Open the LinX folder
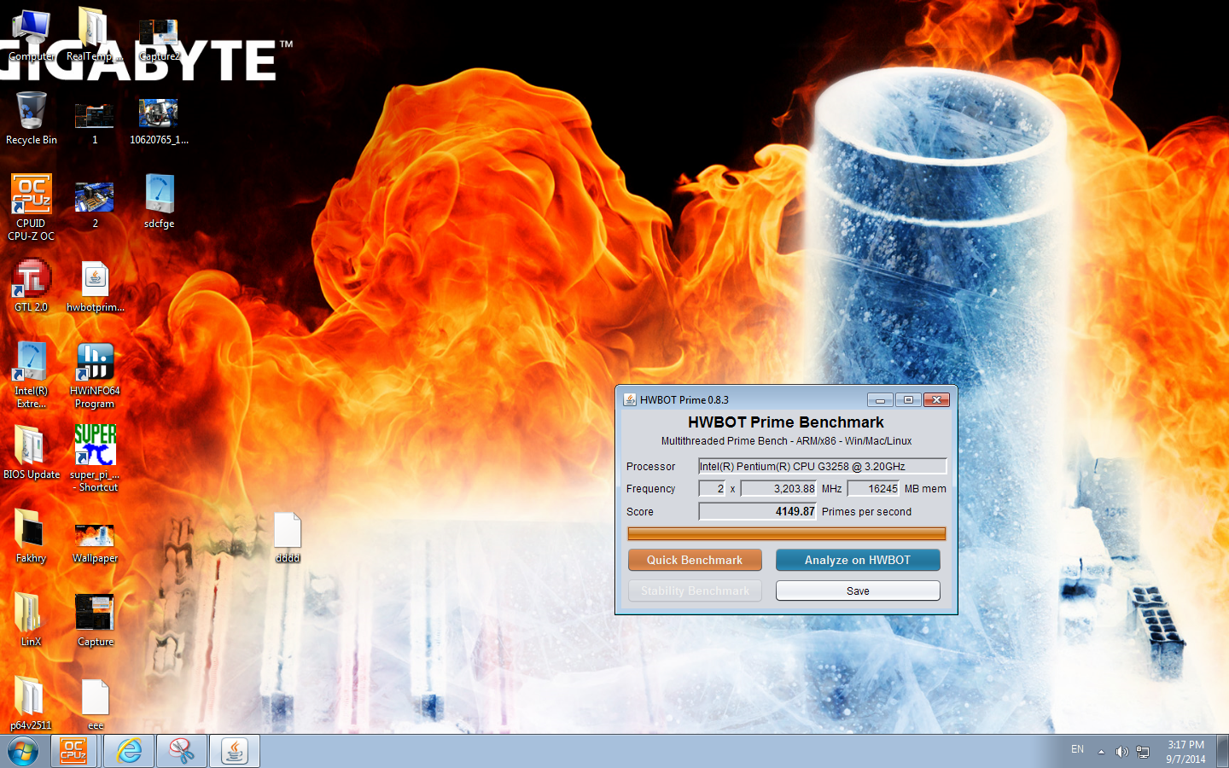Screen dimensions: 1229x768 tap(31, 620)
